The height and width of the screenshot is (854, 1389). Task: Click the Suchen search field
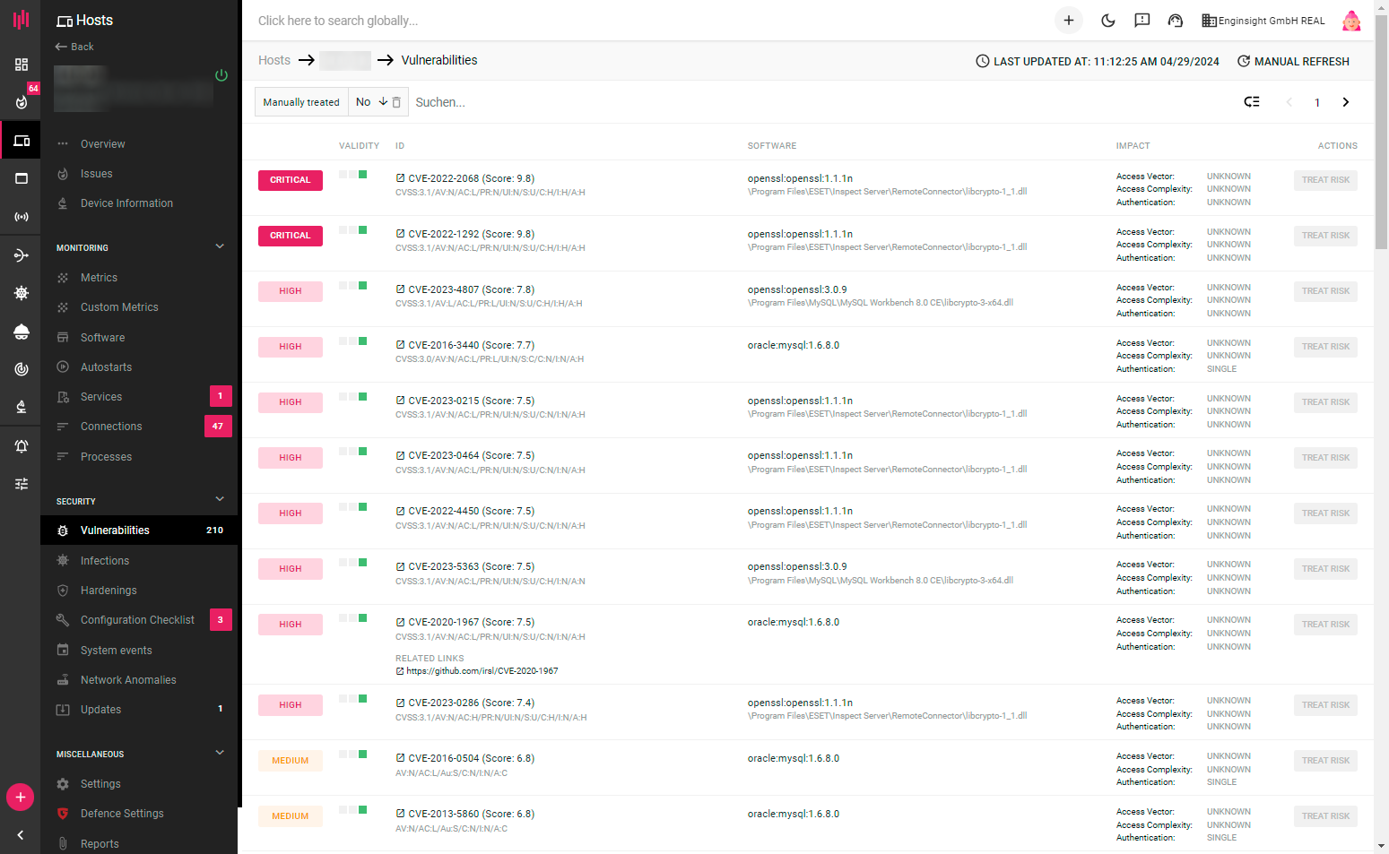538,102
